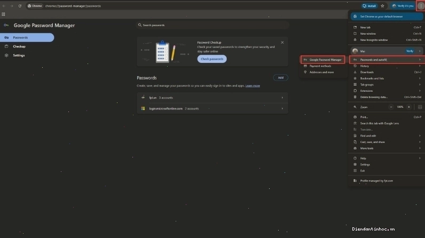Open the More tools submenu
The width and height of the screenshot is (425, 238).
coord(387,148)
